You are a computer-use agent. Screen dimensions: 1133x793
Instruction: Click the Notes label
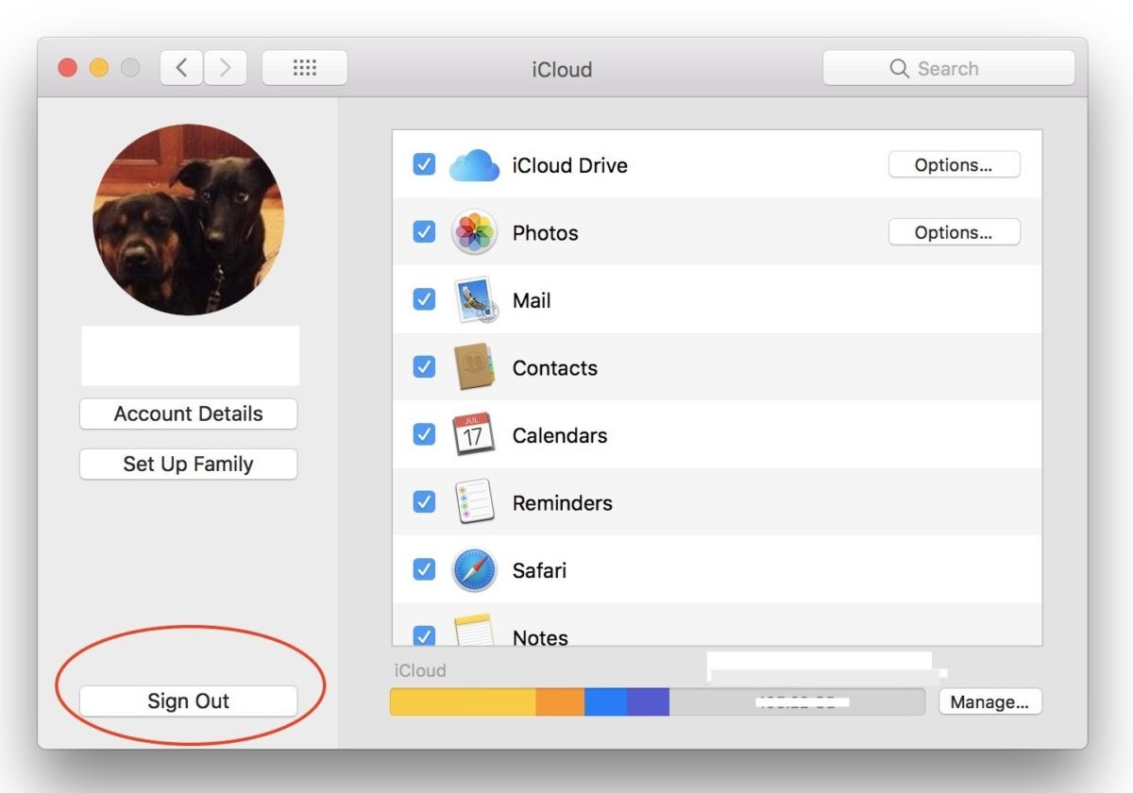[540, 637]
